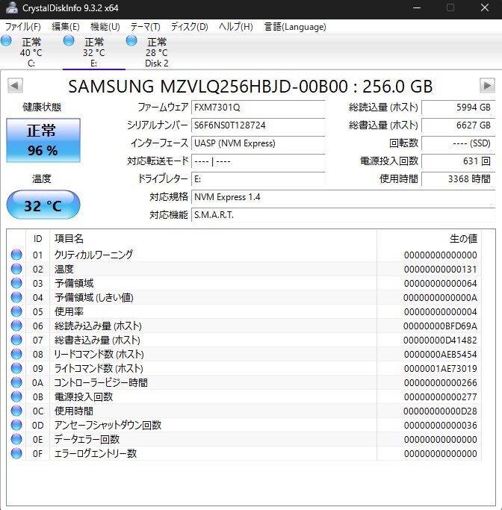Click the firmware field FXM7301Q
Screen dimensions: 502x510
click(x=258, y=108)
